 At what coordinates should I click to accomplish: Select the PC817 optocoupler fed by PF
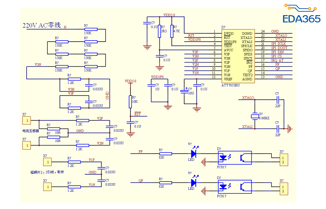[x=235, y=158]
